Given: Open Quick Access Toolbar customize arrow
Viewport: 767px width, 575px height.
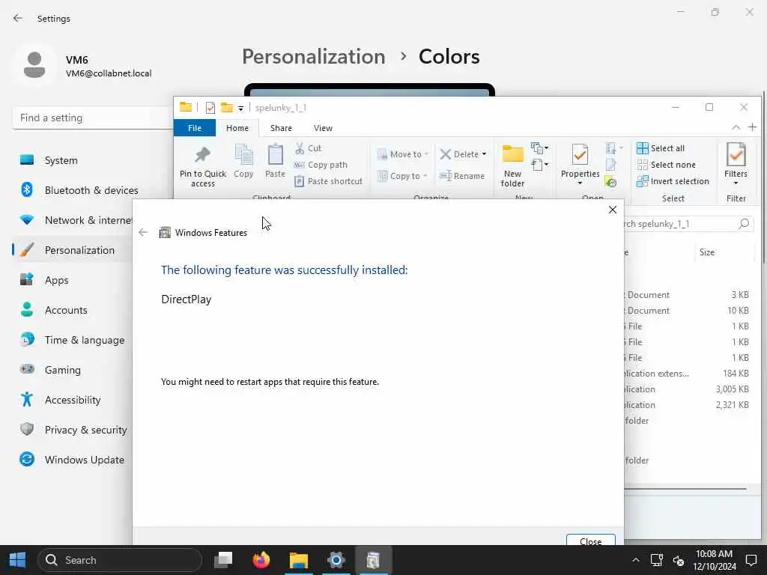Looking at the screenshot, I should pos(240,108).
